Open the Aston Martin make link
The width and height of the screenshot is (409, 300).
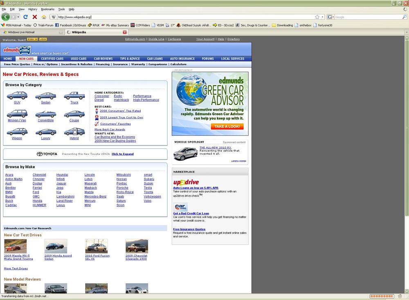pyautogui.click(x=14, y=179)
